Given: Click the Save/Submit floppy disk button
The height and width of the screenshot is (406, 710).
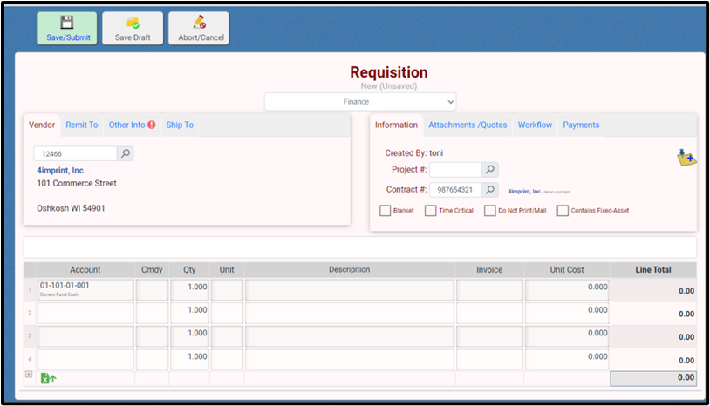Looking at the screenshot, I should click(67, 28).
